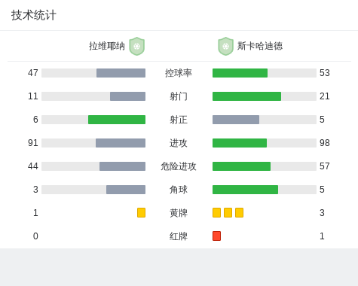Click green 射正 bar for 拉维耶纳
358x286 pixels.
click(x=117, y=120)
